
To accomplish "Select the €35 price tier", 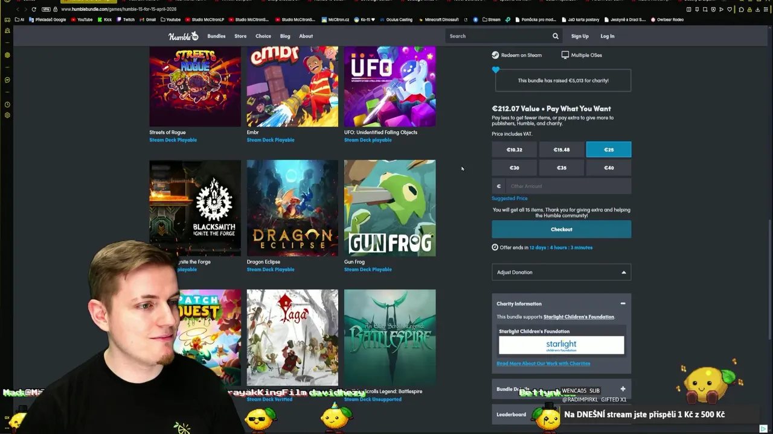I will (x=562, y=168).
